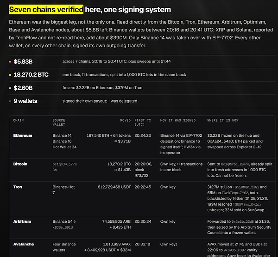This screenshot has height=257, width=278.
Task: Click the highlighted 'Seven chains verified' heading text
Action: pos(46,9)
